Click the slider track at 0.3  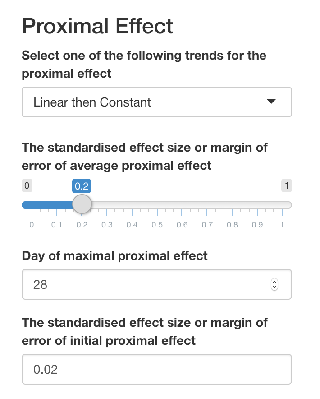(x=107, y=205)
